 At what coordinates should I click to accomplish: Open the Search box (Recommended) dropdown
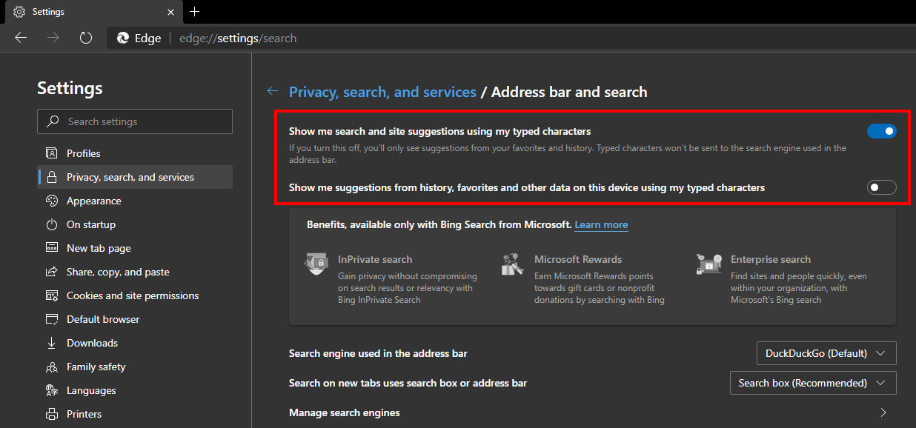tap(813, 383)
